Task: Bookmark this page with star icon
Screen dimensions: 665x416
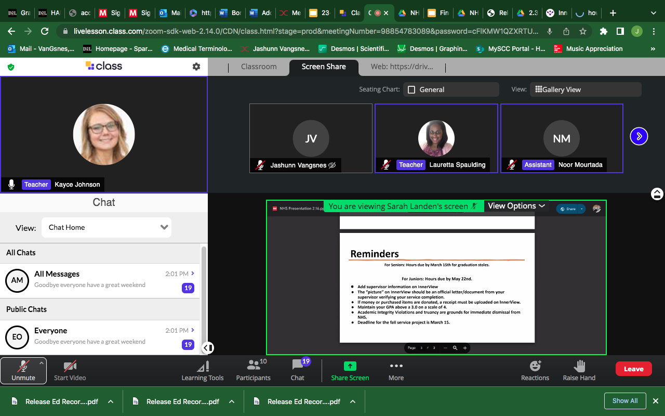Action: [582, 31]
